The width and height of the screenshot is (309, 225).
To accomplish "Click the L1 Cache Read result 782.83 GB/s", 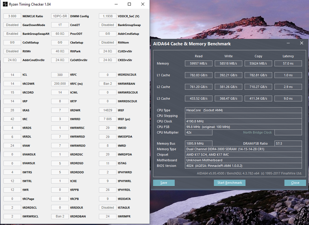I will tap(198, 75).
